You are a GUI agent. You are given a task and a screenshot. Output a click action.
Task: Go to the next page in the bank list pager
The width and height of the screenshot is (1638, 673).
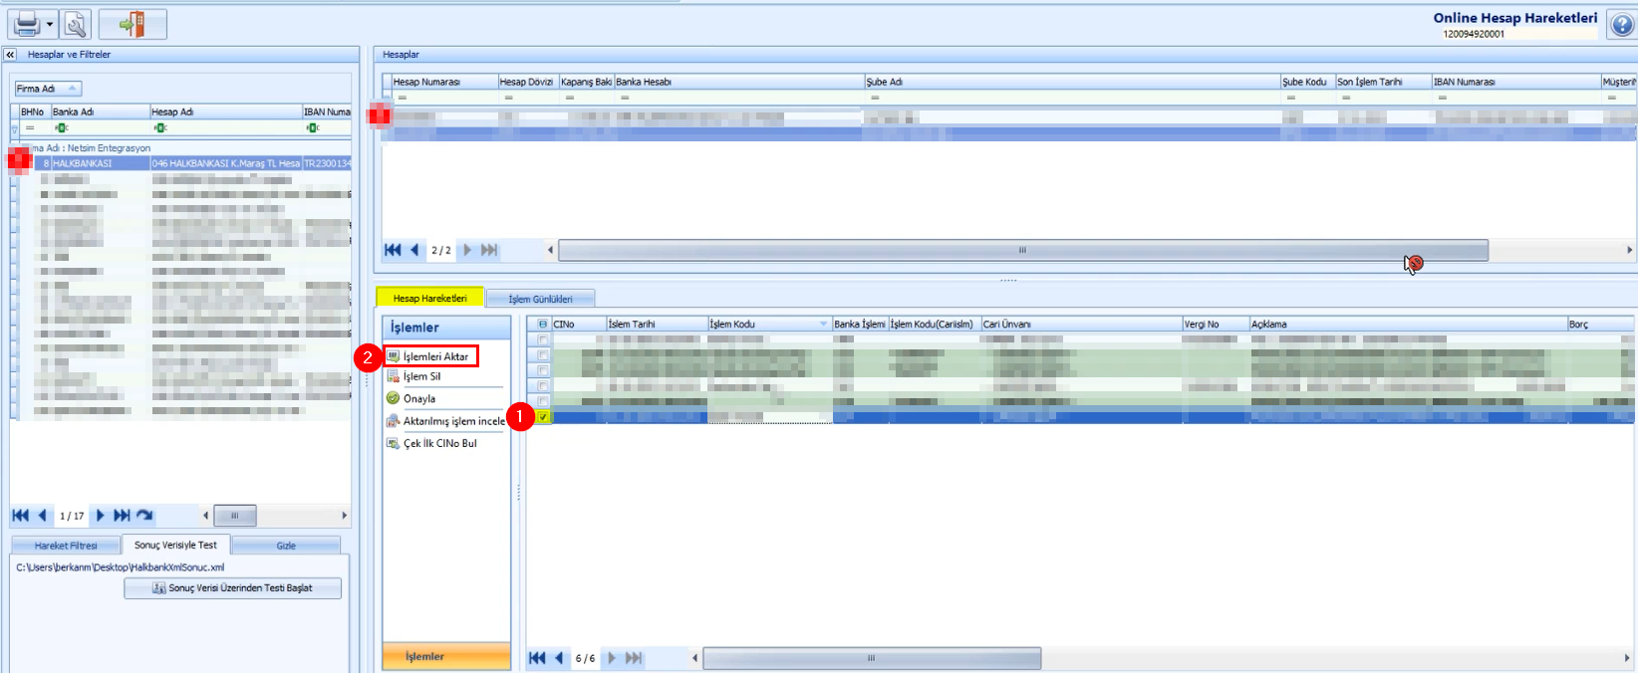(100, 516)
